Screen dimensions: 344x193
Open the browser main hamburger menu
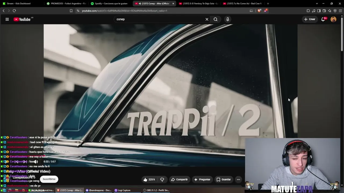tap(341, 11)
